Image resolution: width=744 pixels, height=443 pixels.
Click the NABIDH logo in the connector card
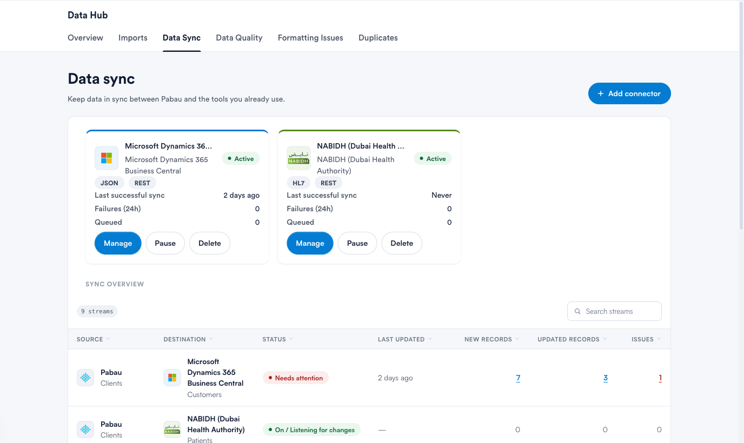[x=298, y=158]
